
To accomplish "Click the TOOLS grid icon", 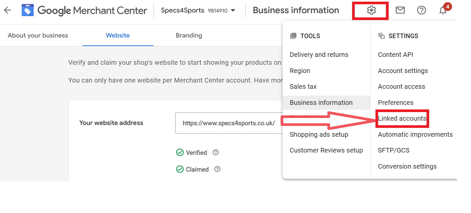I will click(x=293, y=36).
